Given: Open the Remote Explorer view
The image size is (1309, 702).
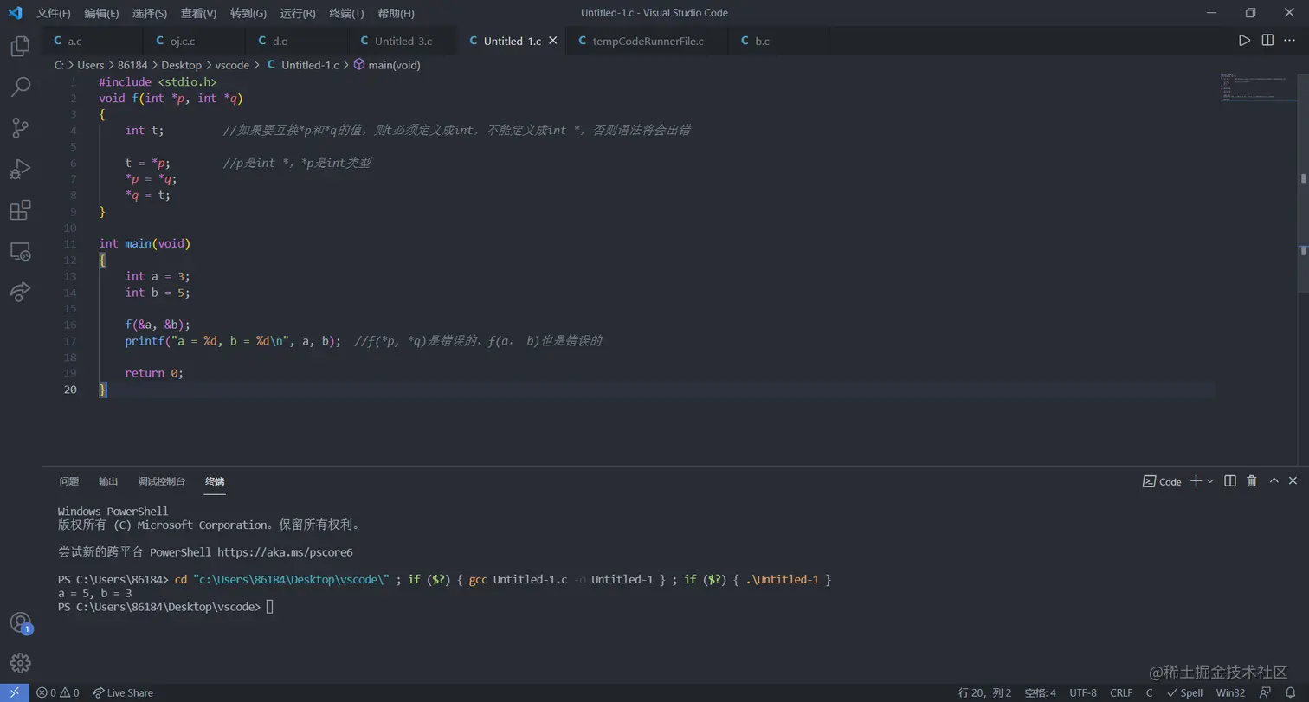Looking at the screenshot, I should [x=20, y=251].
